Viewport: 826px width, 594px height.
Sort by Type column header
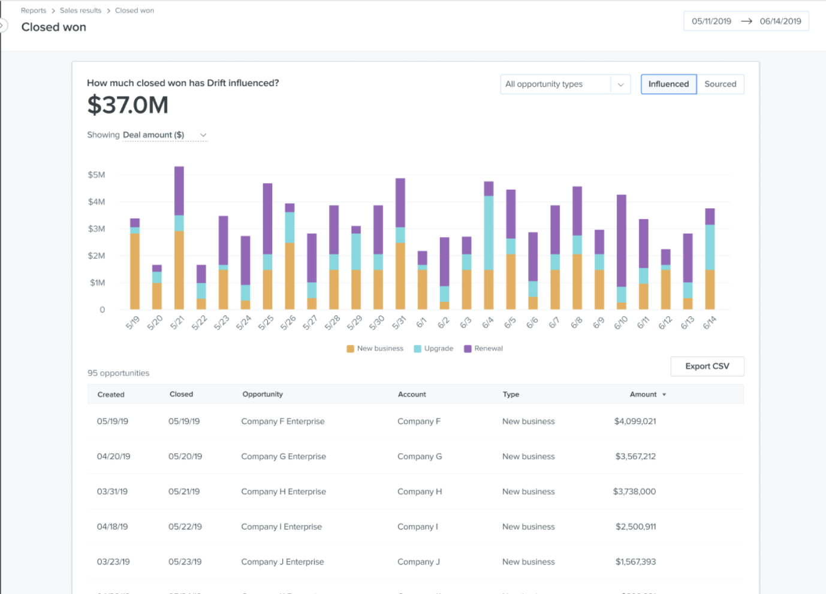pos(511,394)
